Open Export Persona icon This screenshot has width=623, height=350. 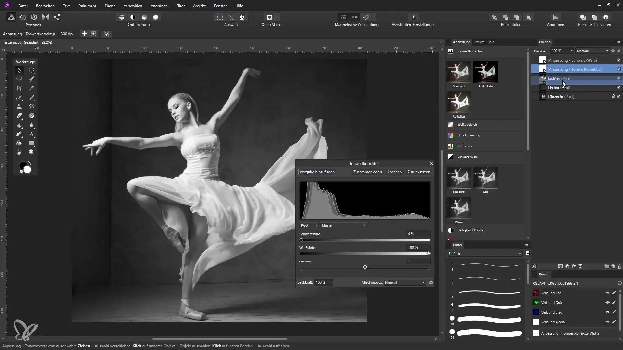57,17
